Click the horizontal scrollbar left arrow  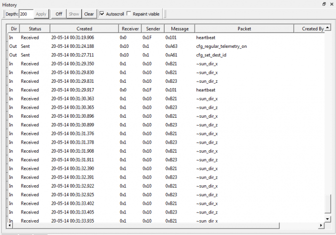tap(11, 225)
